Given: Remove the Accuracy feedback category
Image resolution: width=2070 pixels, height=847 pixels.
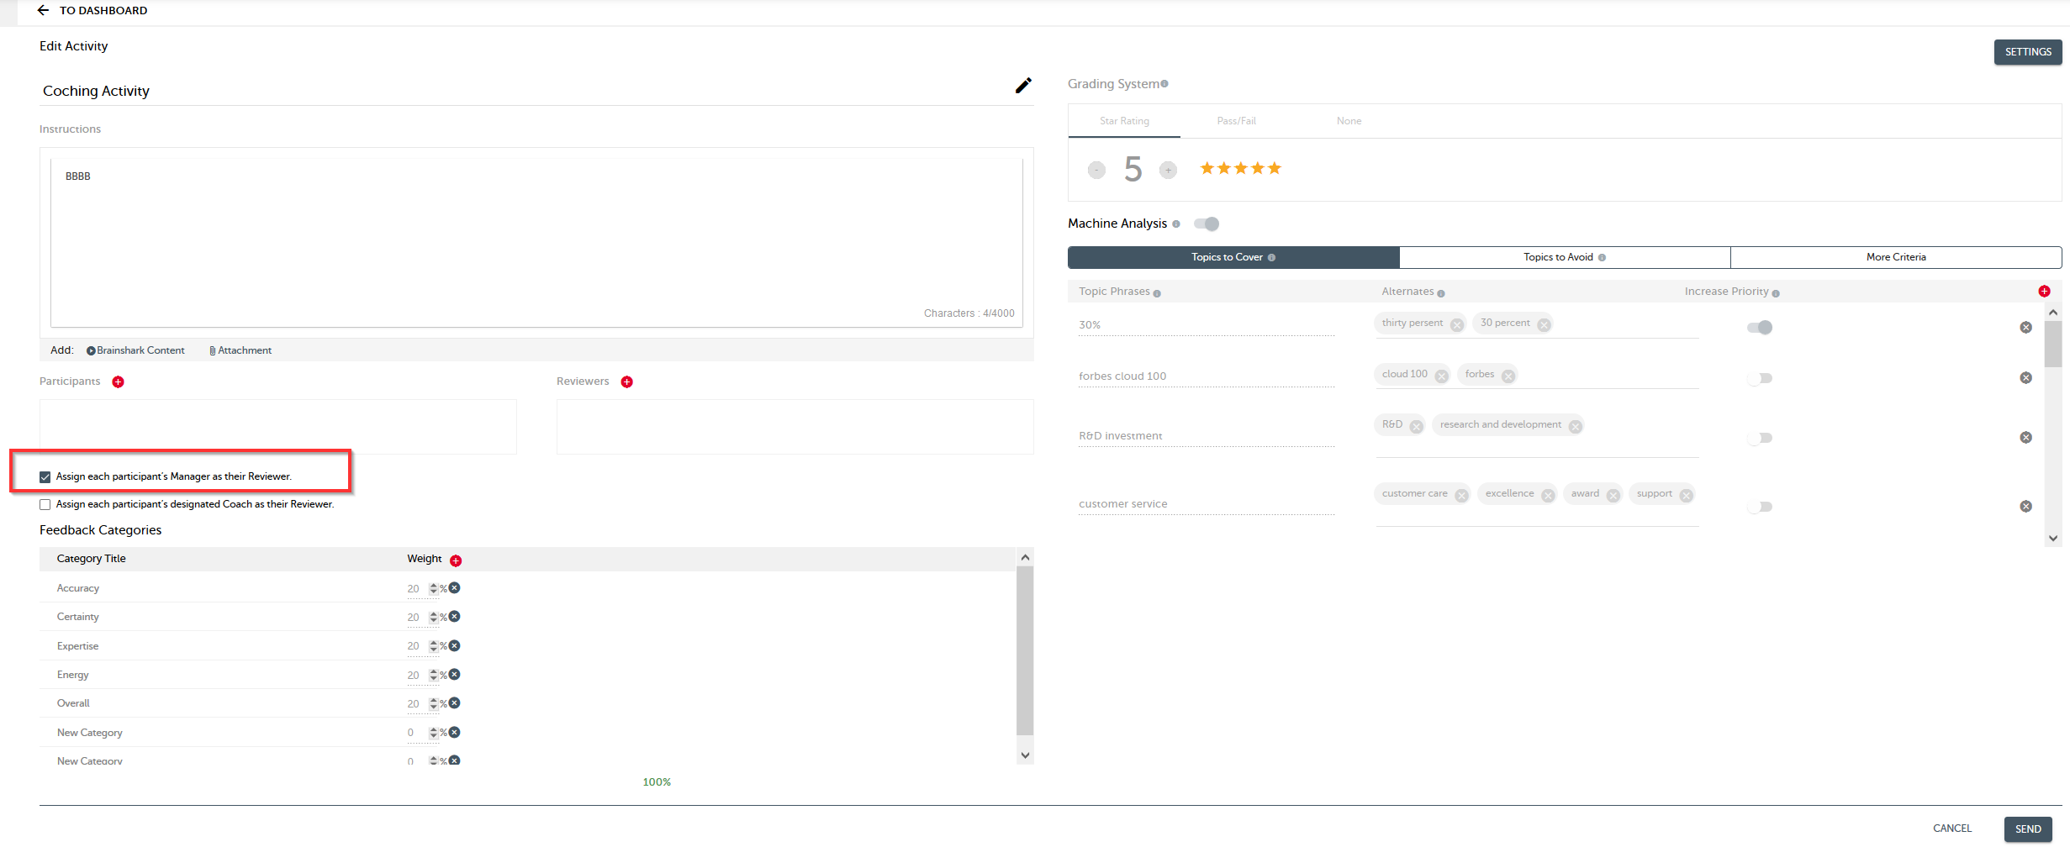Looking at the screenshot, I should pyautogui.click(x=455, y=588).
